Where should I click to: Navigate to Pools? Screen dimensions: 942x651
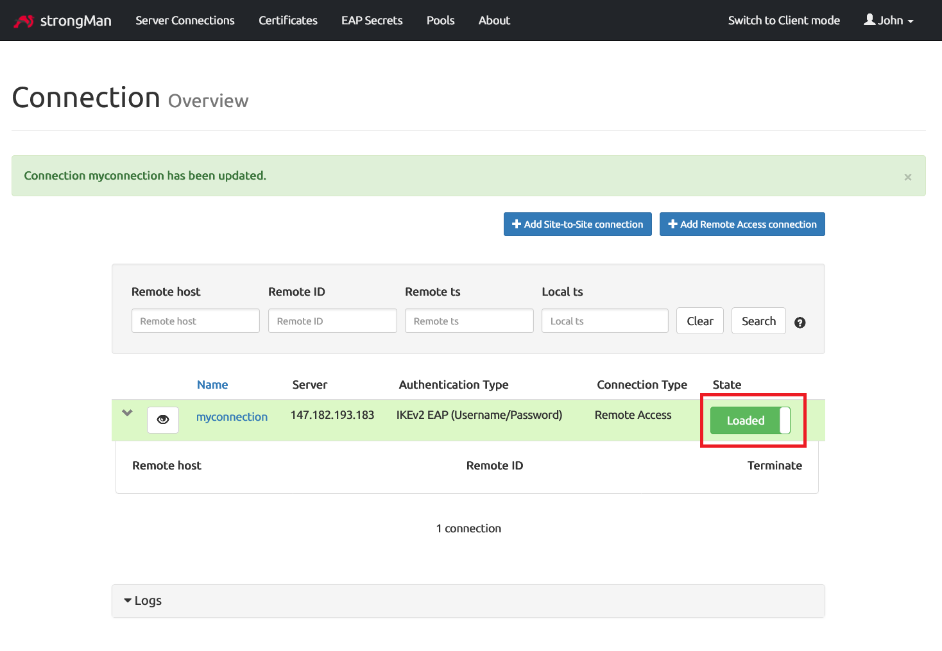pos(440,21)
